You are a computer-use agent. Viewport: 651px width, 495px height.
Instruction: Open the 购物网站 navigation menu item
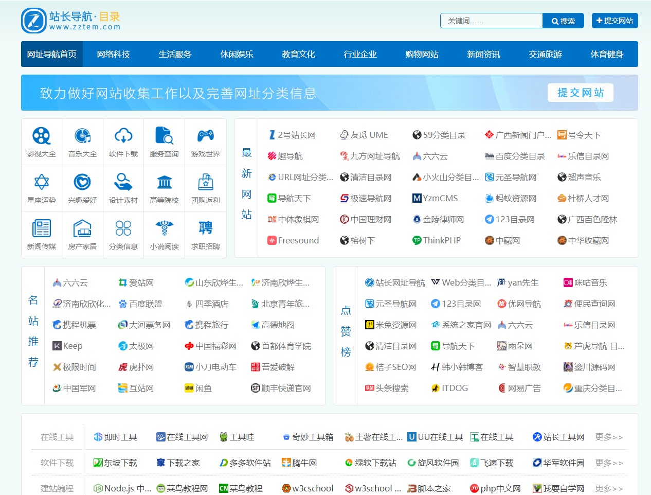[422, 54]
